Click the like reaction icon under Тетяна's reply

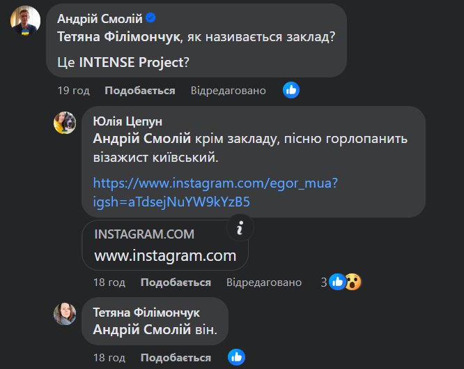point(237,358)
